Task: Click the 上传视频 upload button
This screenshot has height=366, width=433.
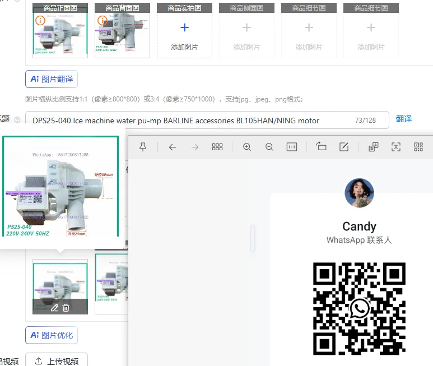Action: [x=57, y=360]
